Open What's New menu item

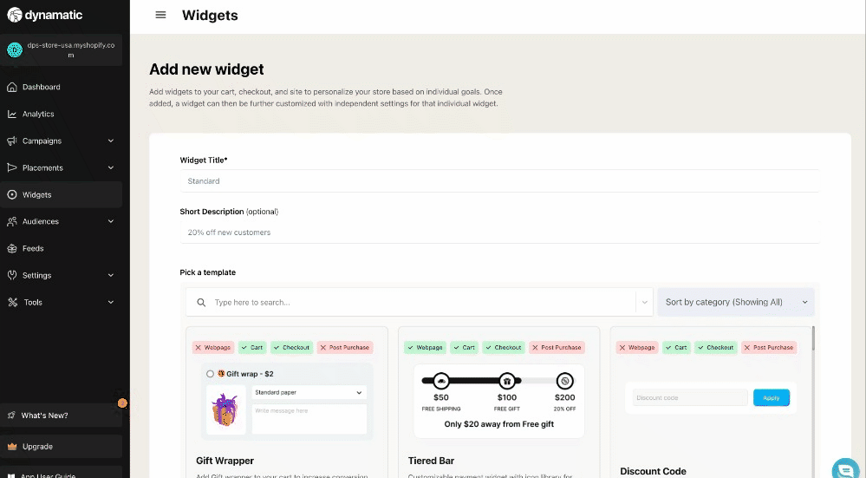point(44,416)
